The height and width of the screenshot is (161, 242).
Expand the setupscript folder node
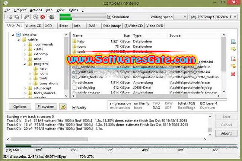point(25,88)
